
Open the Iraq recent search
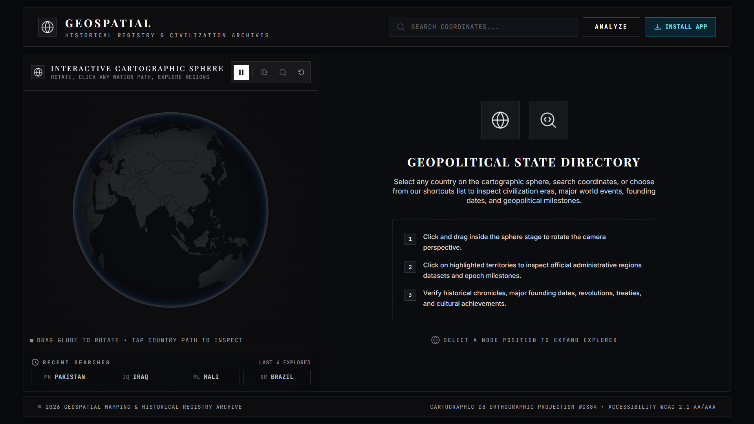click(135, 377)
